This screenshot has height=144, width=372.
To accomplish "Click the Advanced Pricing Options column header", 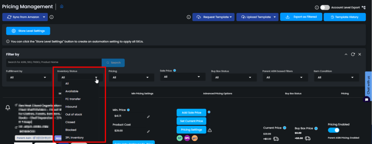I will pos(218,94).
